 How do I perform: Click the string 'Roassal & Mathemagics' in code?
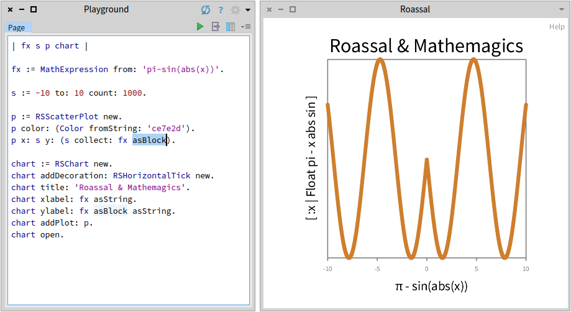coord(130,188)
